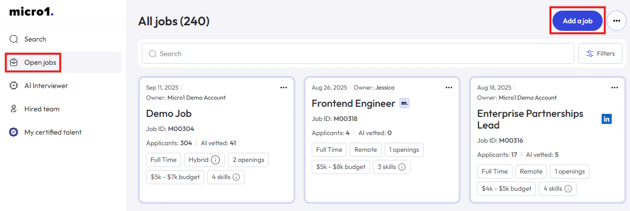Click info icon on Frontend Engineer 3 skills
This screenshot has height=211, width=630.
click(x=401, y=167)
